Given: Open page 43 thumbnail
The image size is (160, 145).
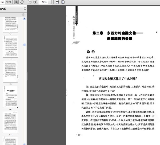Looking at the screenshot, I should click(10, 25).
